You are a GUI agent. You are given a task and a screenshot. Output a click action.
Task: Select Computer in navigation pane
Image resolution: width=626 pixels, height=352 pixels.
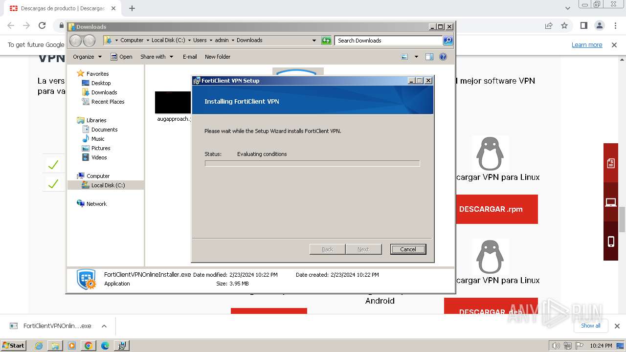click(x=98, y=176)
